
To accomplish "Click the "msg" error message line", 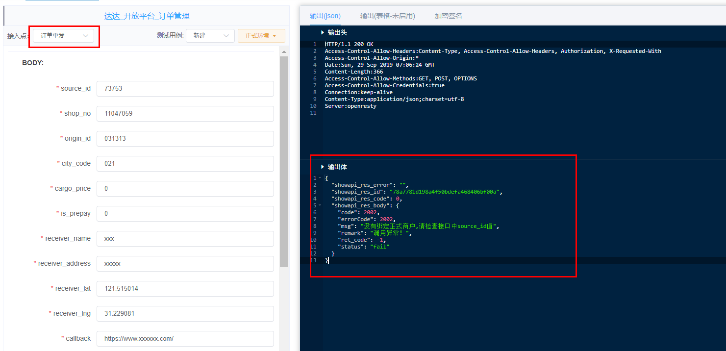I will click(x=418, y=226).
